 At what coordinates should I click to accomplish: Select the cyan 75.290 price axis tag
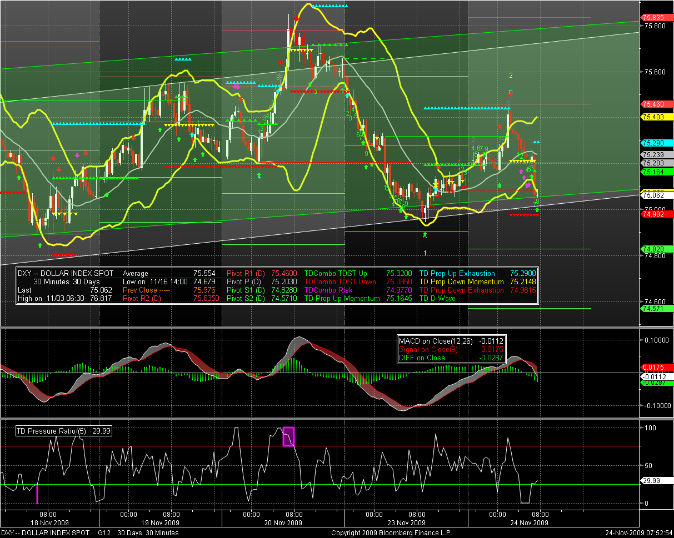[653, 143]
